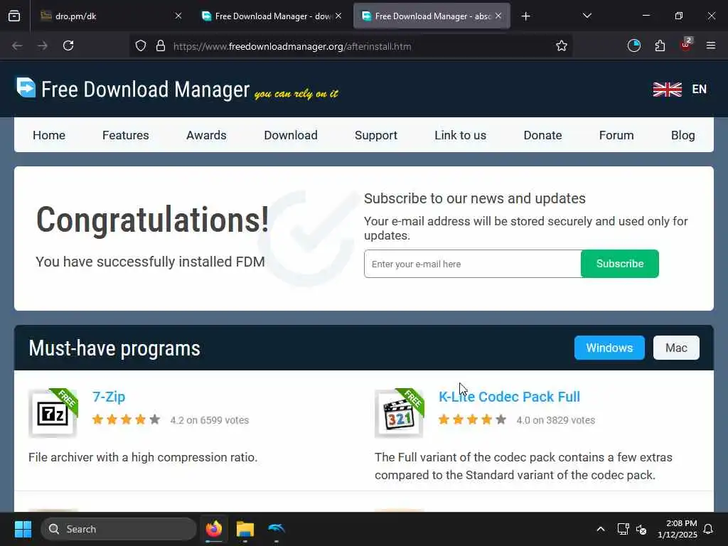Click the taskbar Search box
The image size is (728, 546).
point(119,529)
